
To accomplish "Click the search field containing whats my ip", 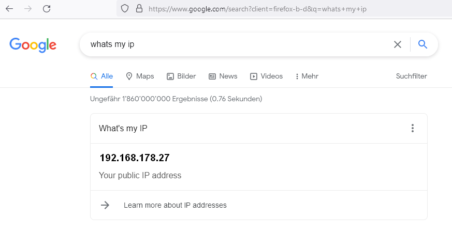I will (x=233, y=44).
